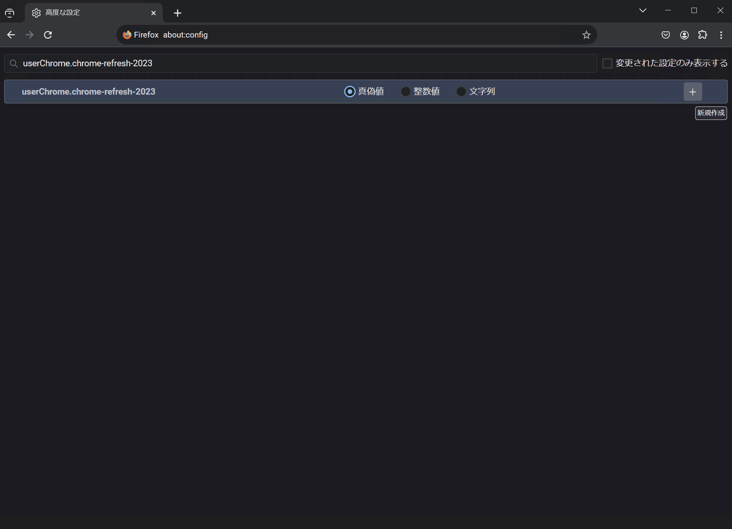
Task: Click the plus button to add the preference
Action: pos(693,92)
